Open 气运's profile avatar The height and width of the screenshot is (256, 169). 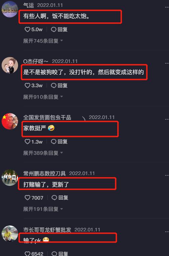coord(10,9)
